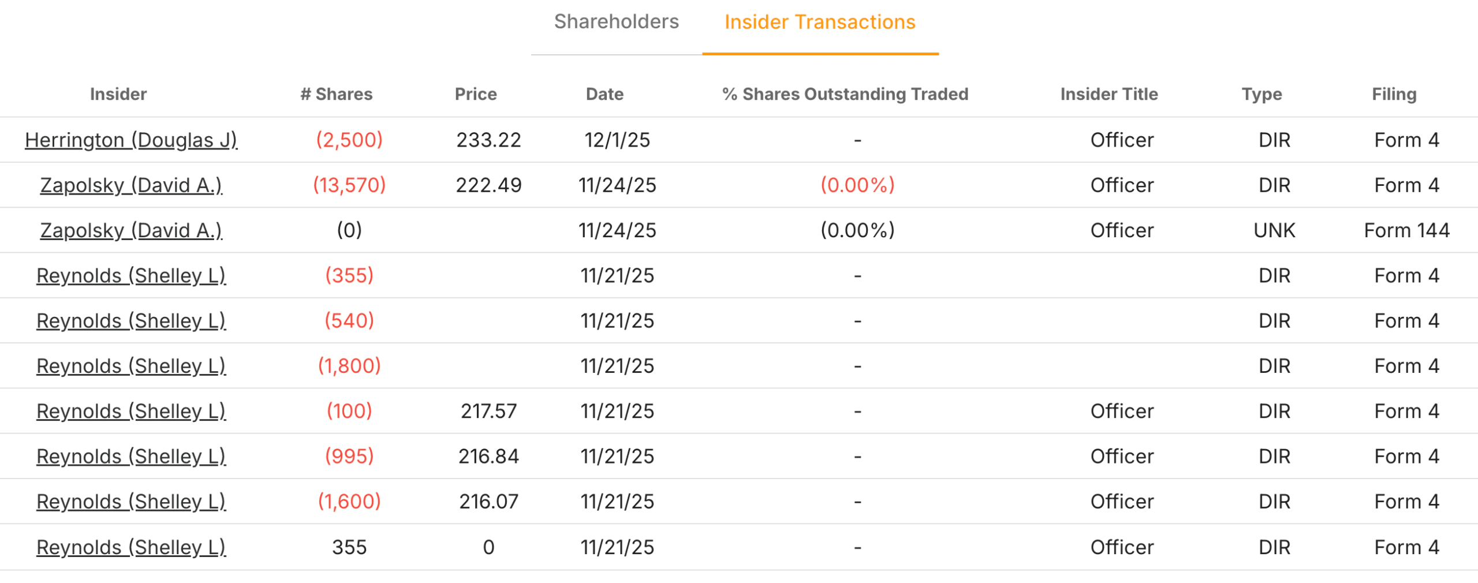Sort the table by the Insider column

(118, 94)
